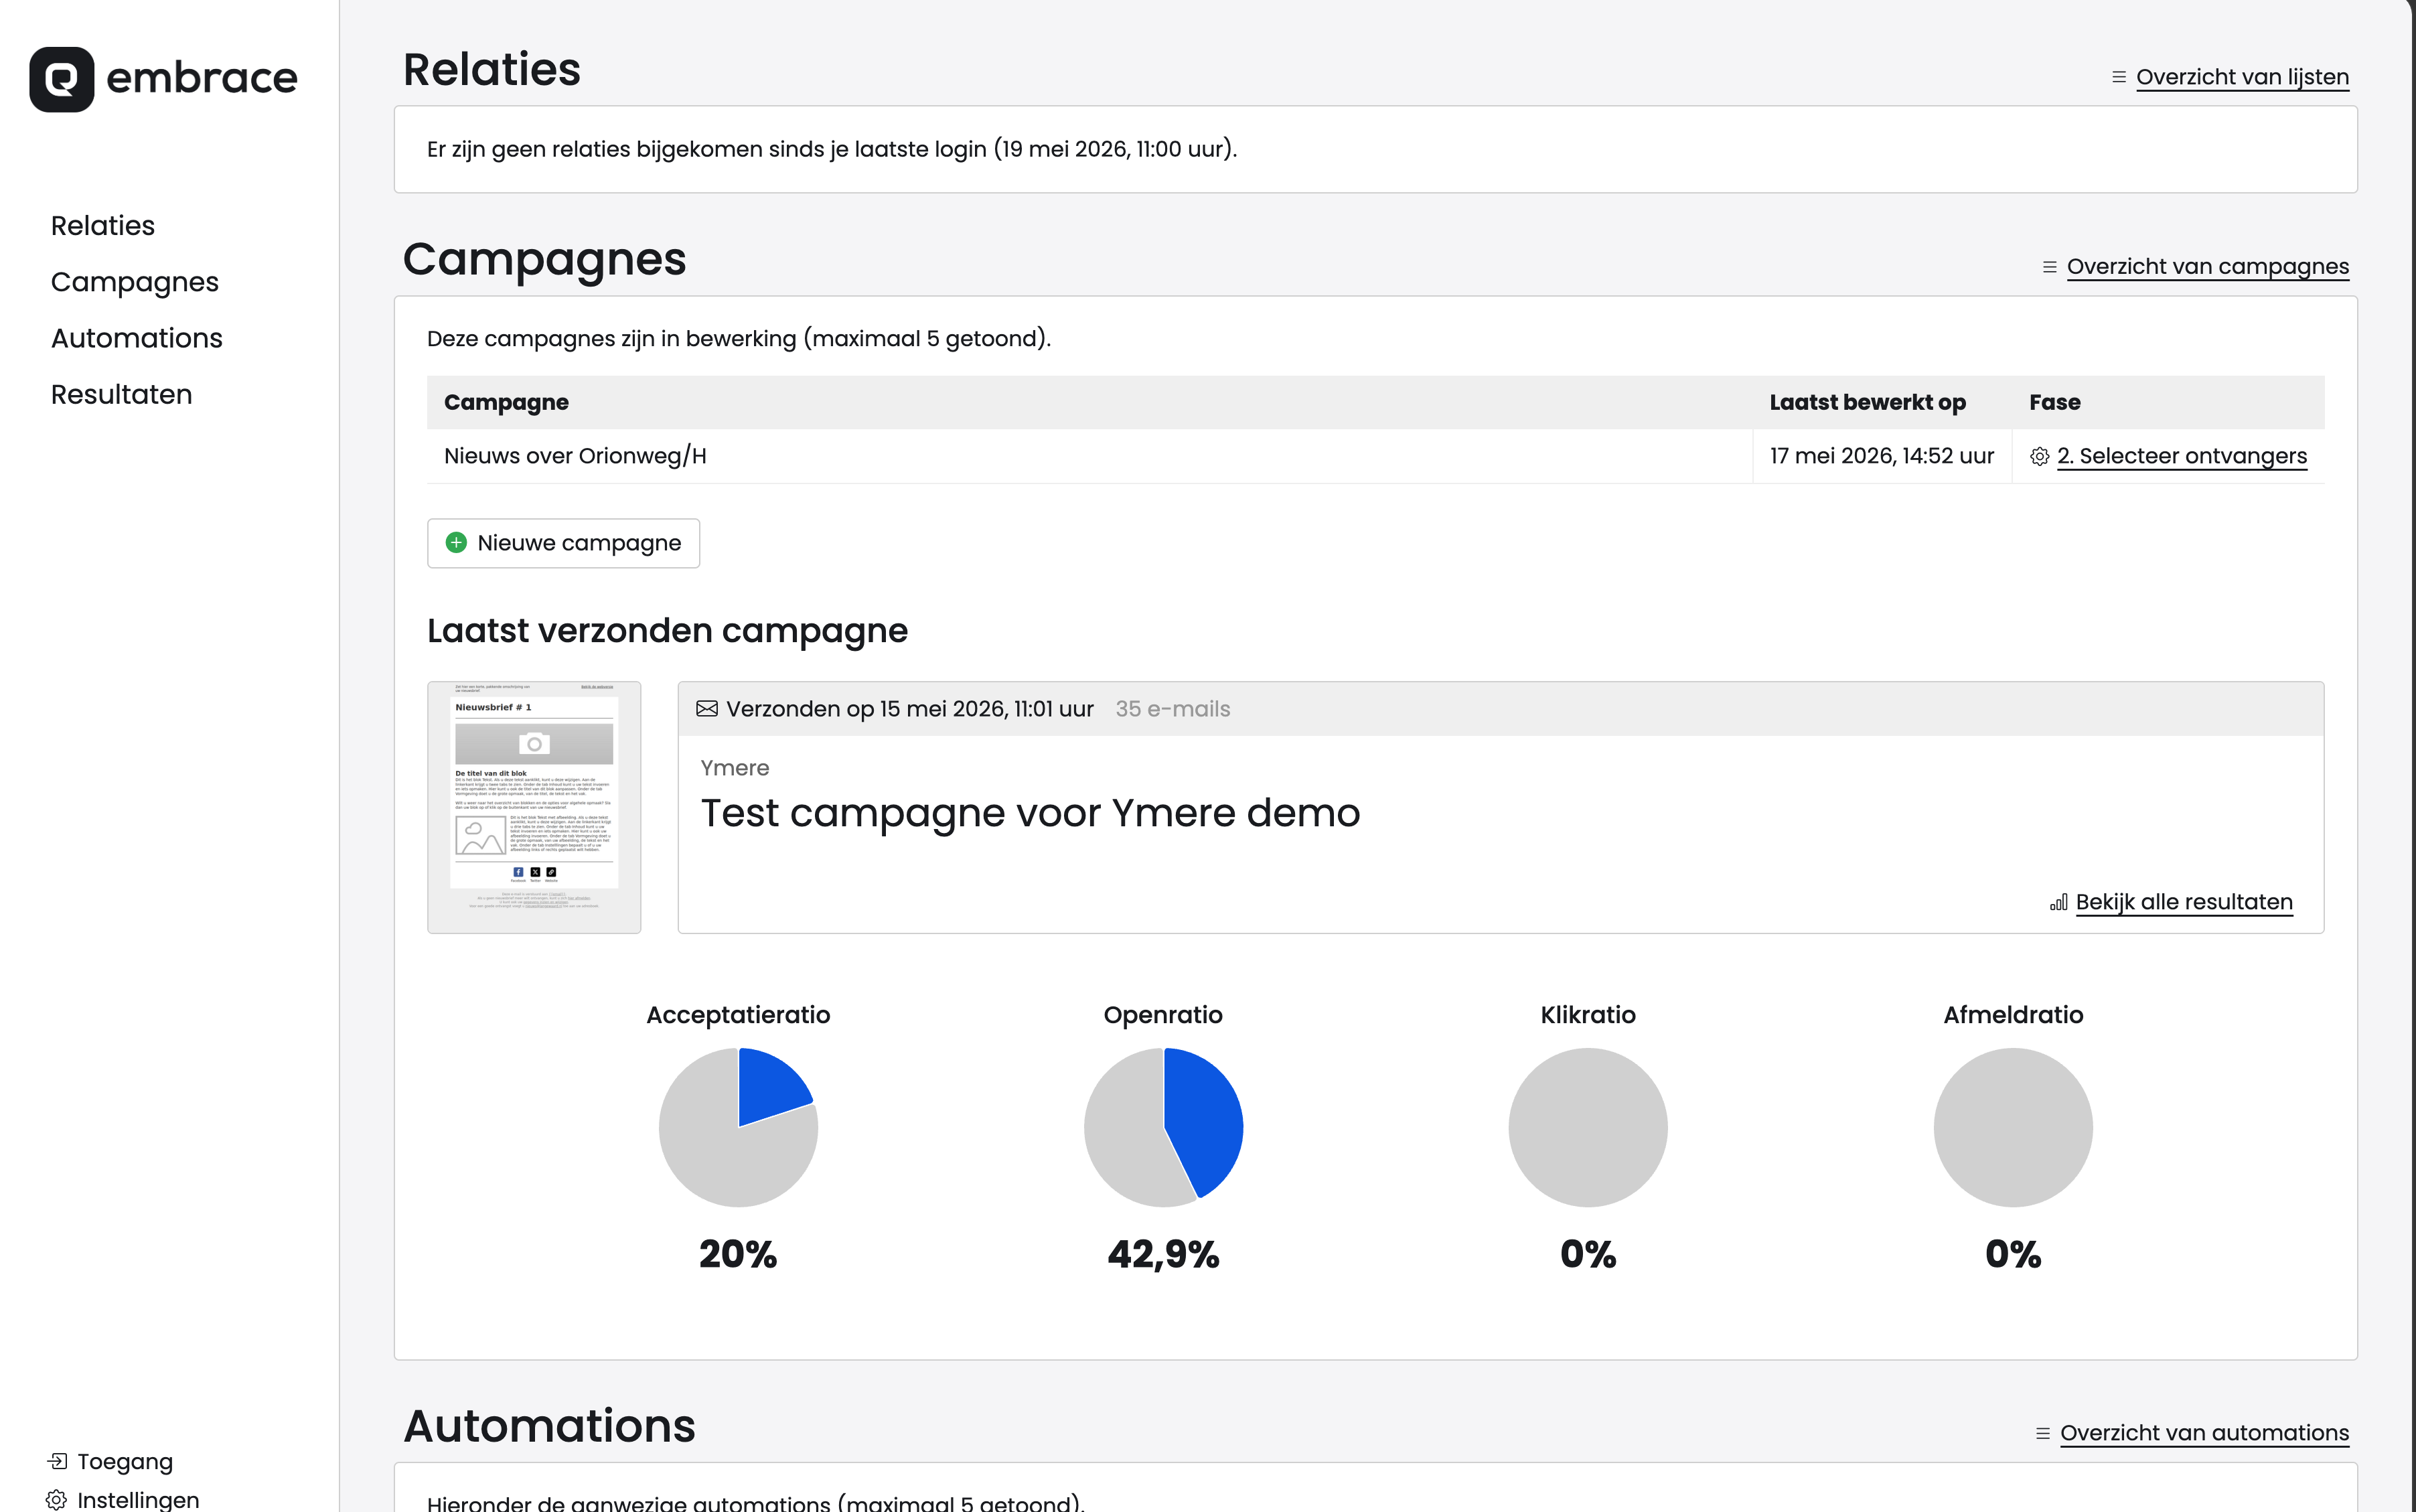
Task: Click list icon beside Overzicht van lijsten
Action: coord(2118,77)
